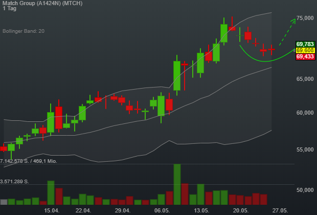Click the 50,000 price axis label
This screenshot has height=215, width=317.
point(305,190)
